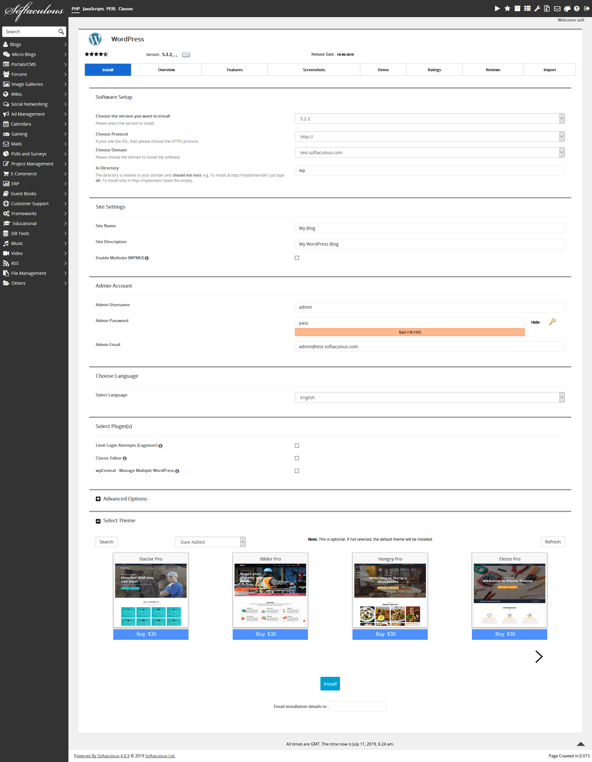The height and width of the screenshot is (762, 592).
Task: Click the question mark help icon
Action: click(x=577, y=9)
